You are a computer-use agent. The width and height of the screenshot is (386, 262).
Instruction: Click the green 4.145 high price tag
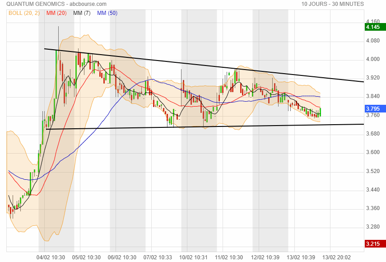click(x=375, y=27)
